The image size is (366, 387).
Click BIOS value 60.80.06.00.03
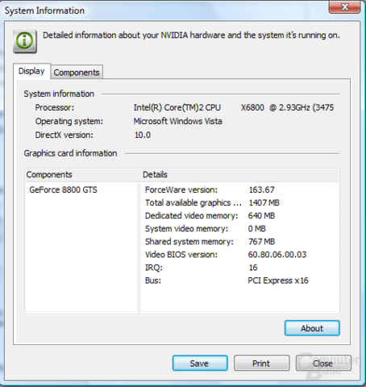point(277,255)
